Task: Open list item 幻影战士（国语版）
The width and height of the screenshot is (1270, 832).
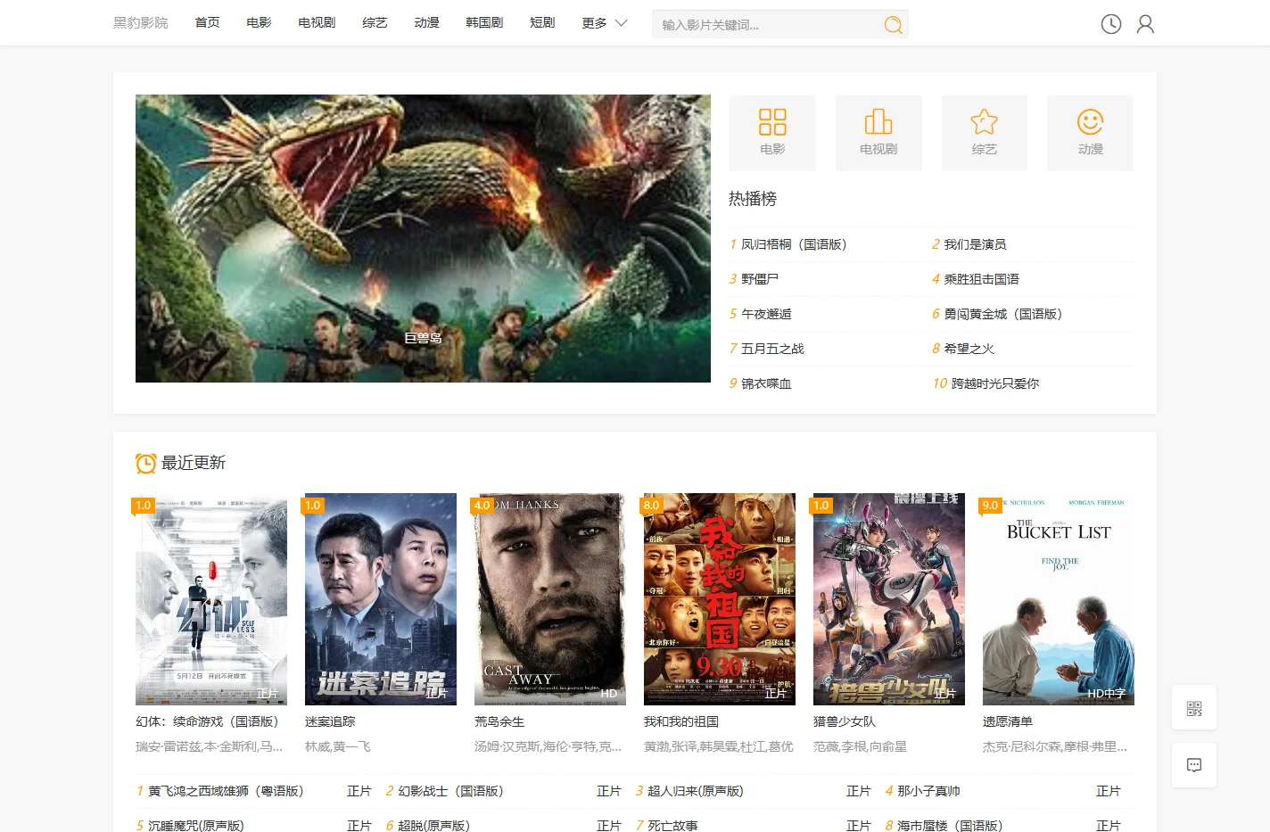Action: click(450, 791)
